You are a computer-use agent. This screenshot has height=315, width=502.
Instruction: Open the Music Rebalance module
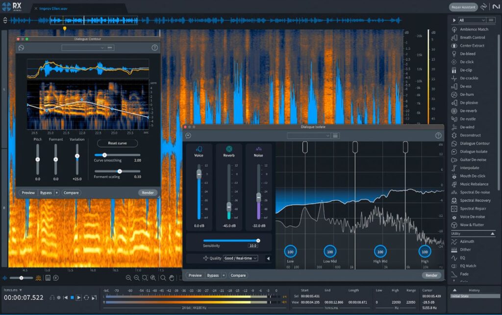point(472,184)
